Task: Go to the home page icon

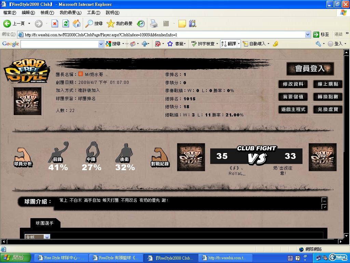Action: click(77, 24)
